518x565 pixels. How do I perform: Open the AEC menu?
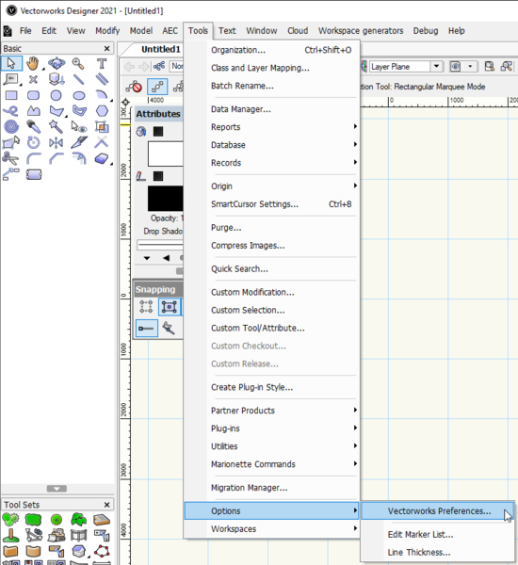click(170, 31)
